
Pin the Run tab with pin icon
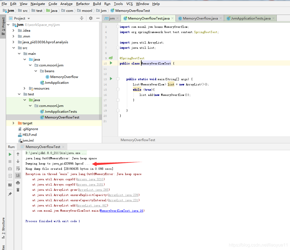coord(10,194)
